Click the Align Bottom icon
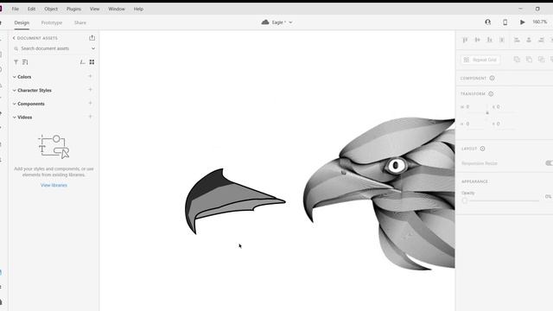 pos(490,40)
